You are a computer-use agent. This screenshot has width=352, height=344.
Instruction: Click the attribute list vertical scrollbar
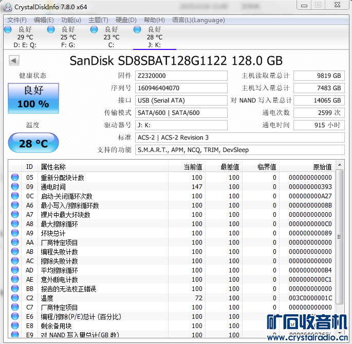point(339,237)
